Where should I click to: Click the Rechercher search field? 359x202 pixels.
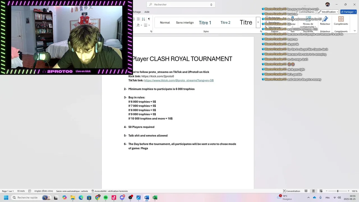[x=181, y=4]
